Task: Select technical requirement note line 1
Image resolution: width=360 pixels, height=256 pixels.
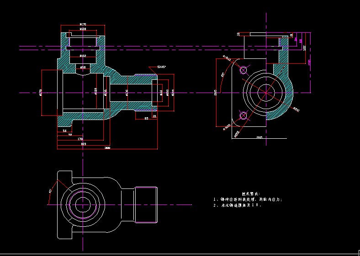Action: pyautogui.click(x=248, y=199)
